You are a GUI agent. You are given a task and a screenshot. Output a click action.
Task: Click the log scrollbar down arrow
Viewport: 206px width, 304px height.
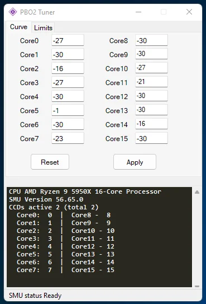click(197, 286)
